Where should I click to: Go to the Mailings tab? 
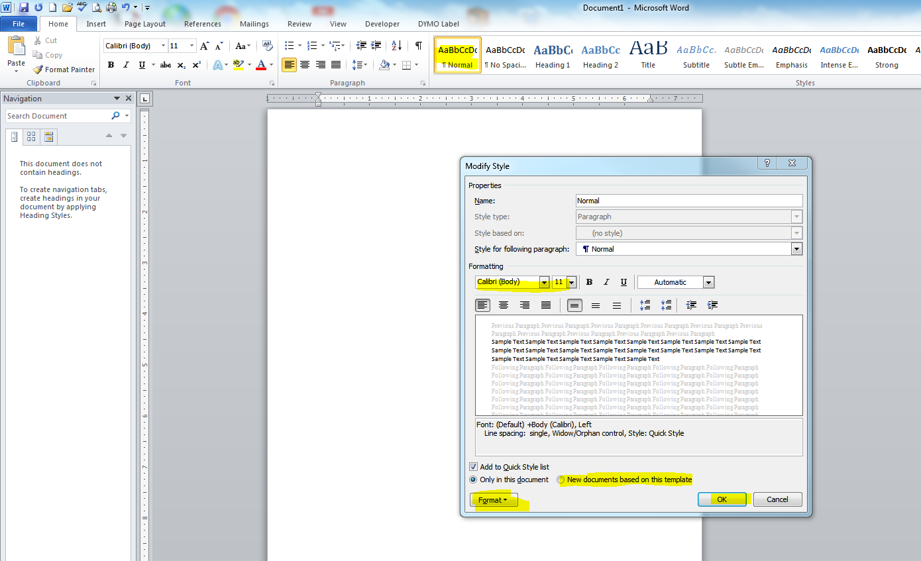254,24
